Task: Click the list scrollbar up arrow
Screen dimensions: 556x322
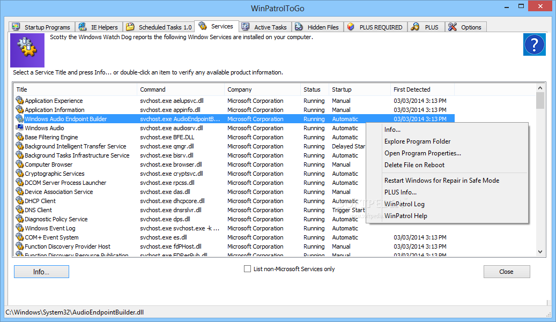Action: pos(540,88)
